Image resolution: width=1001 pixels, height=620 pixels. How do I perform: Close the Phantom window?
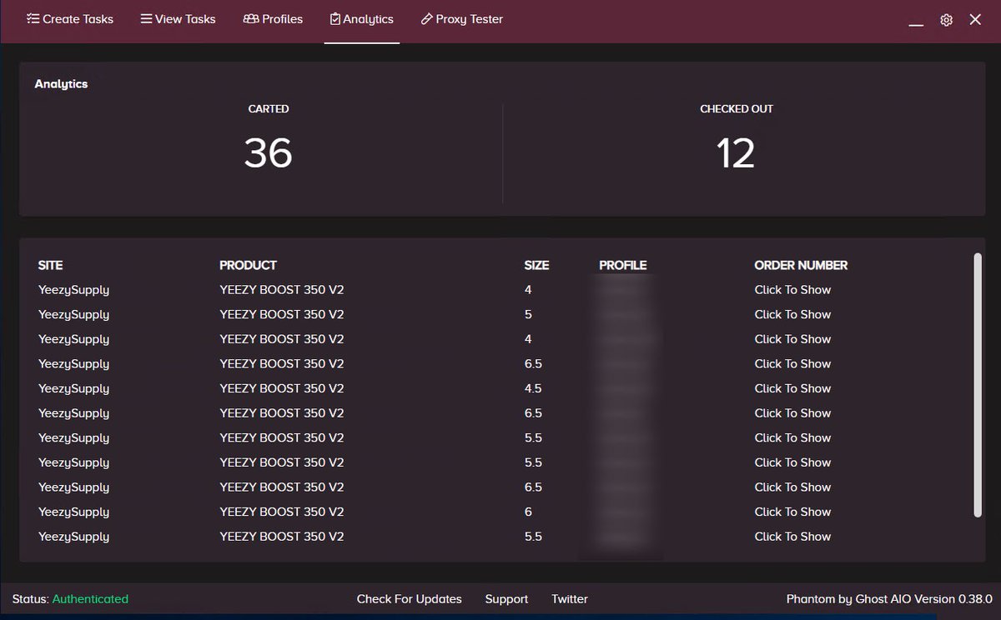pos(975,19)
